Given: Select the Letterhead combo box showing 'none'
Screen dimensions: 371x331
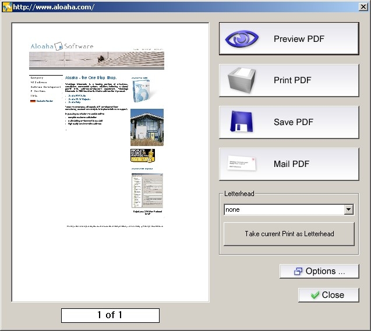Looking at the screenshot, I should [284, 209].
